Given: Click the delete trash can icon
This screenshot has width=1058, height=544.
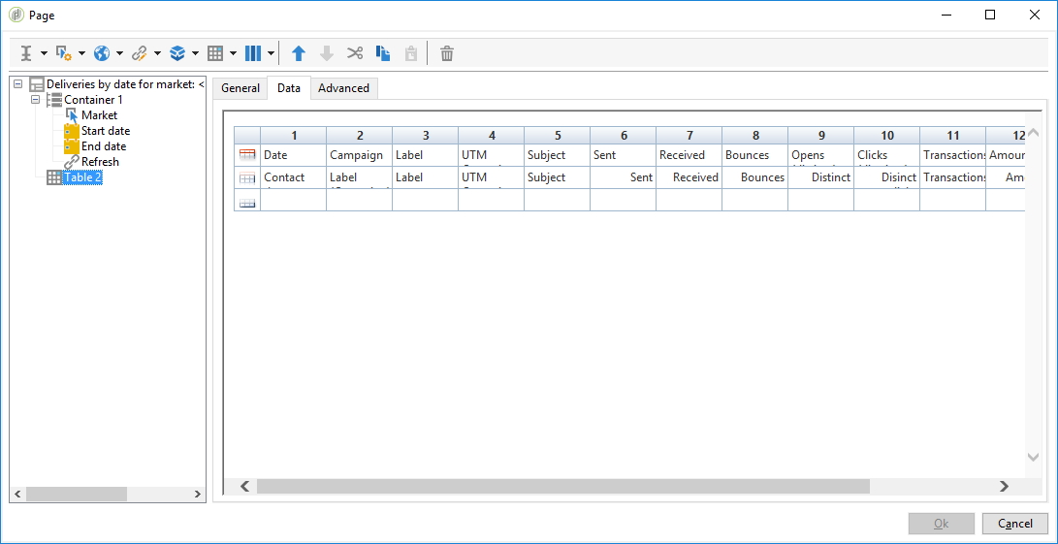Looking at the screenshot, I should pos(447,53).
